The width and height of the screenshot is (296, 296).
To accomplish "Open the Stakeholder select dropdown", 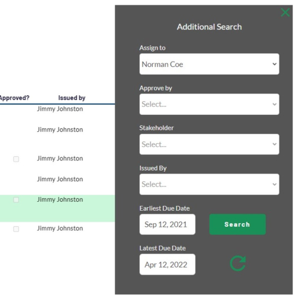I will 209,144.
